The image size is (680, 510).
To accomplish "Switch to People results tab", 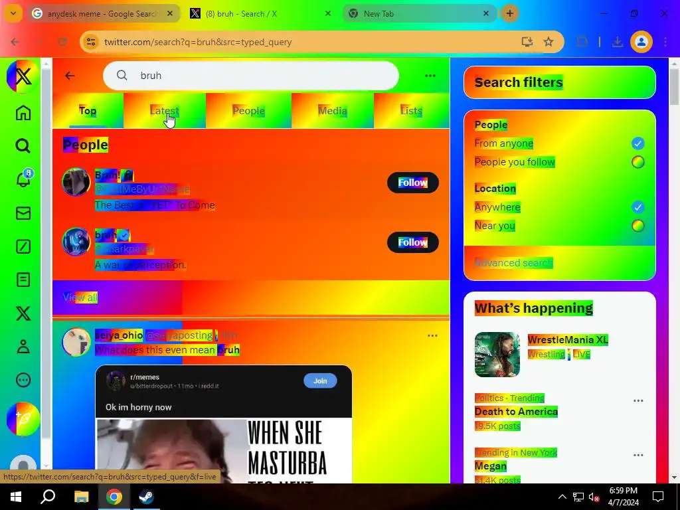I will coord(248,111).
